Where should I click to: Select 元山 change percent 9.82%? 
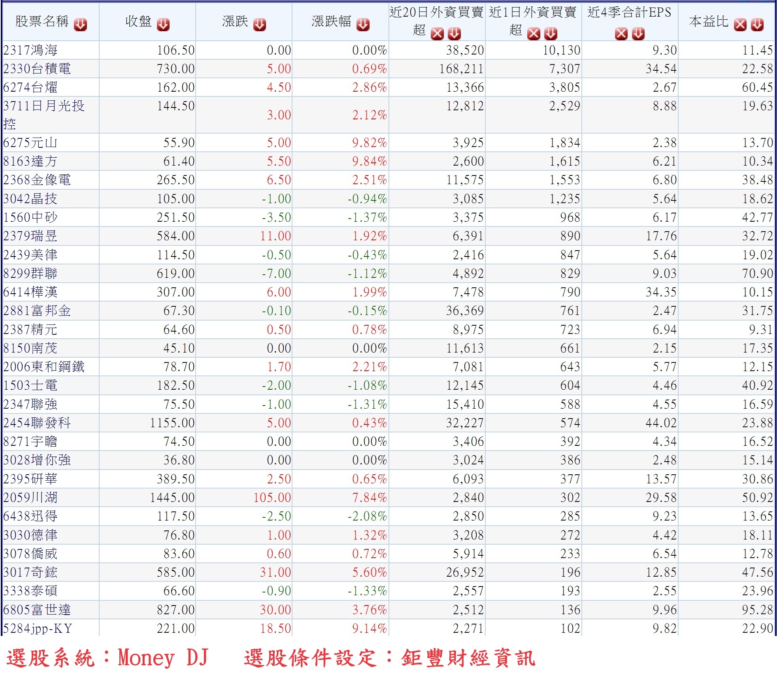(369, 143)
